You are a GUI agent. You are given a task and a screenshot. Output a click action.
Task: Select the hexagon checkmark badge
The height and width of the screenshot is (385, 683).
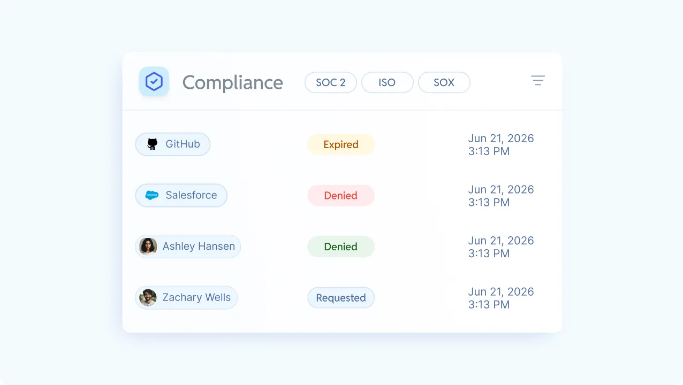coord(154,81)
